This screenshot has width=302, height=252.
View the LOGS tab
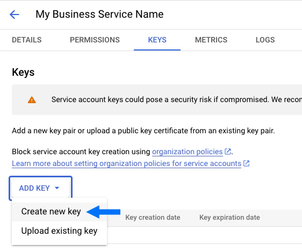point(265,40)
